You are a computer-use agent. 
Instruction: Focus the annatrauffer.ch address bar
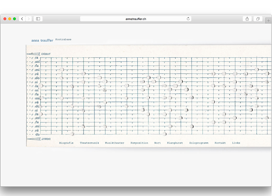(x=136, y=19)
